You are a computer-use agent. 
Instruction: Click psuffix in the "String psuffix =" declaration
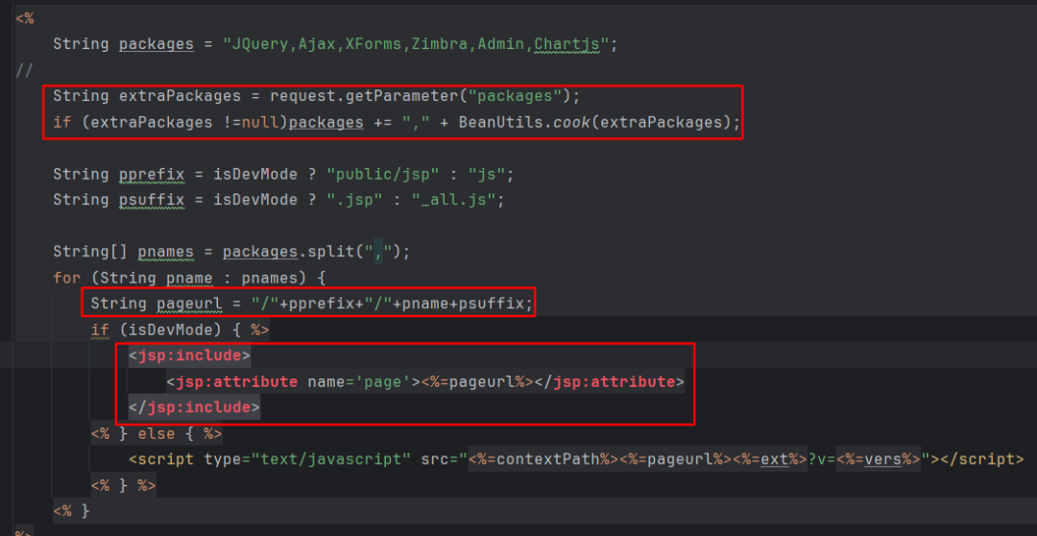pos(152,200)
